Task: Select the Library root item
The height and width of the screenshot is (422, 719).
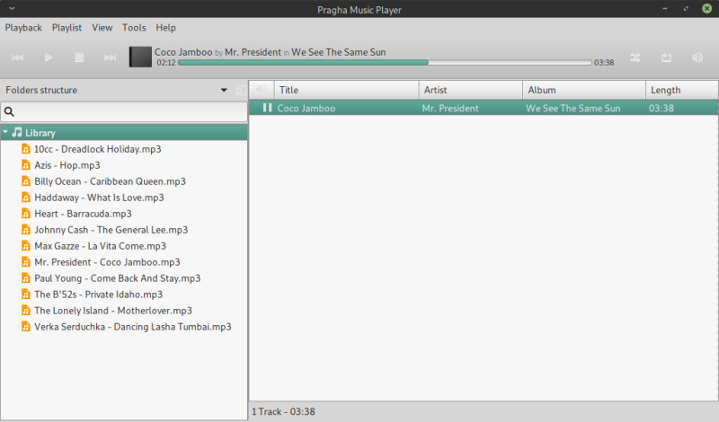Action: point(124,133)
